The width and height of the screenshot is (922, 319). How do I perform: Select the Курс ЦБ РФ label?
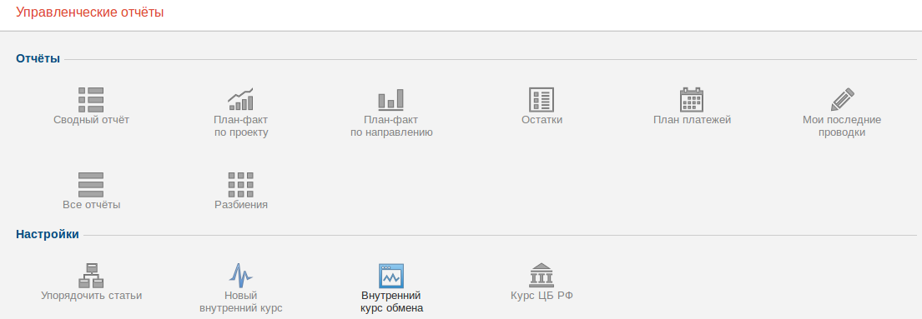(x=542, y=296)
